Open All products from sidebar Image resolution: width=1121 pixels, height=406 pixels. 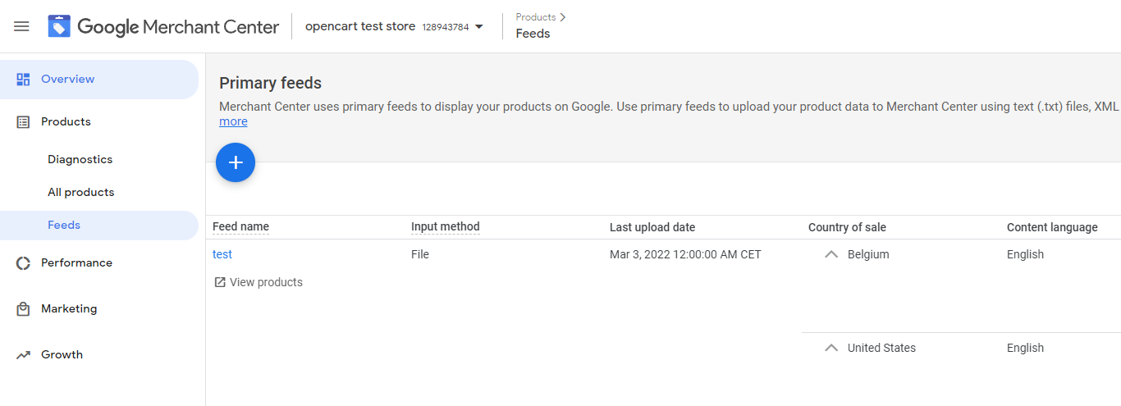[x=80, y=193]
